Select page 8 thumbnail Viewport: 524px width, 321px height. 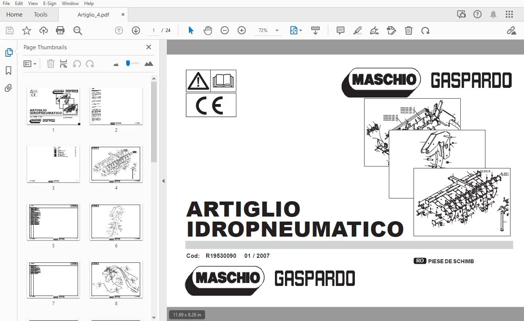tap(116, 279)
